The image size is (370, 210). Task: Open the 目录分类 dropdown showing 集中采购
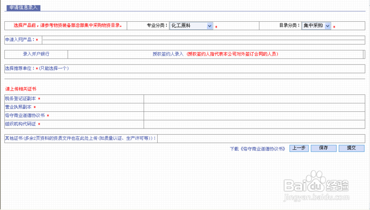[316, 26]
